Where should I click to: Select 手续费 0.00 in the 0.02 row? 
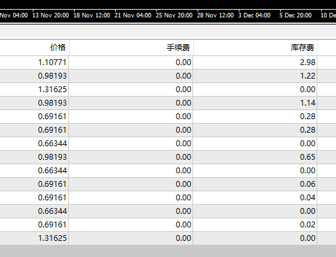183,225
